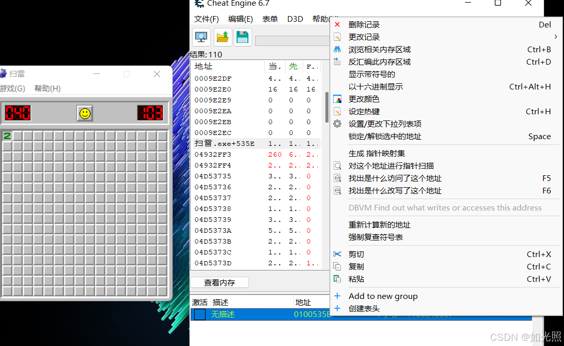This screenshot has height=346, width=564.
Task: Click the 先 previous value column header
Action: coord(294,66)
